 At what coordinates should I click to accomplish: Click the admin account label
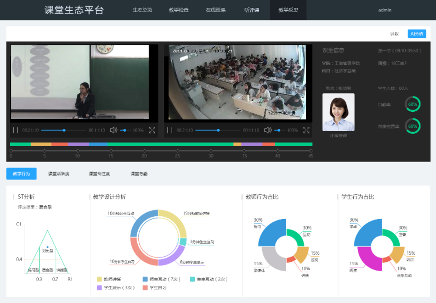(385, 10)
